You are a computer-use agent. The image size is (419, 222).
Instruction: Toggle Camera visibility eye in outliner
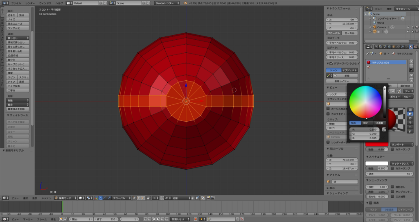pyautogui.click(x=408, y=27)
